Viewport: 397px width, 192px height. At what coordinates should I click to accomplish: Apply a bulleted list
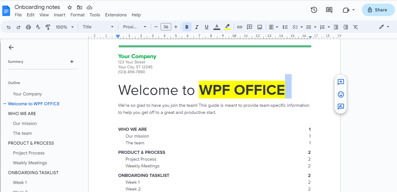coord(308,27)
